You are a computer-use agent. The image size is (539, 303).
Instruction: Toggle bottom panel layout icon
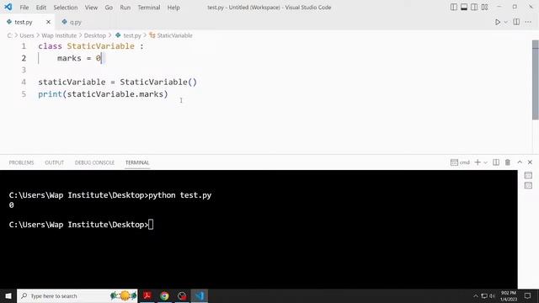click(x=464, y=8)
